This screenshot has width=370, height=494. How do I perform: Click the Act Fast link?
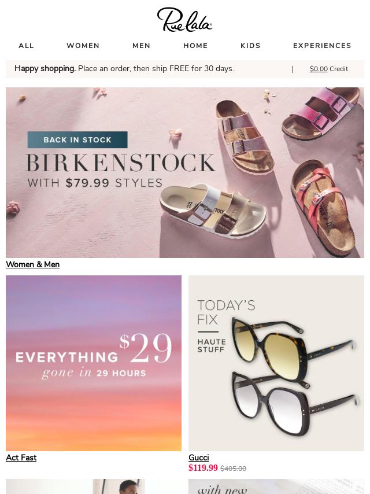click(21, 458)
